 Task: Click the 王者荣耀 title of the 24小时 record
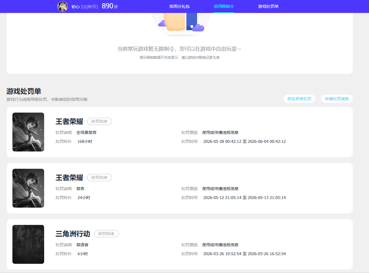(69, 178)
